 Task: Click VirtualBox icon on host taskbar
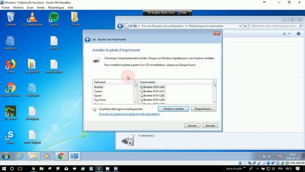(x=99, y=169)
